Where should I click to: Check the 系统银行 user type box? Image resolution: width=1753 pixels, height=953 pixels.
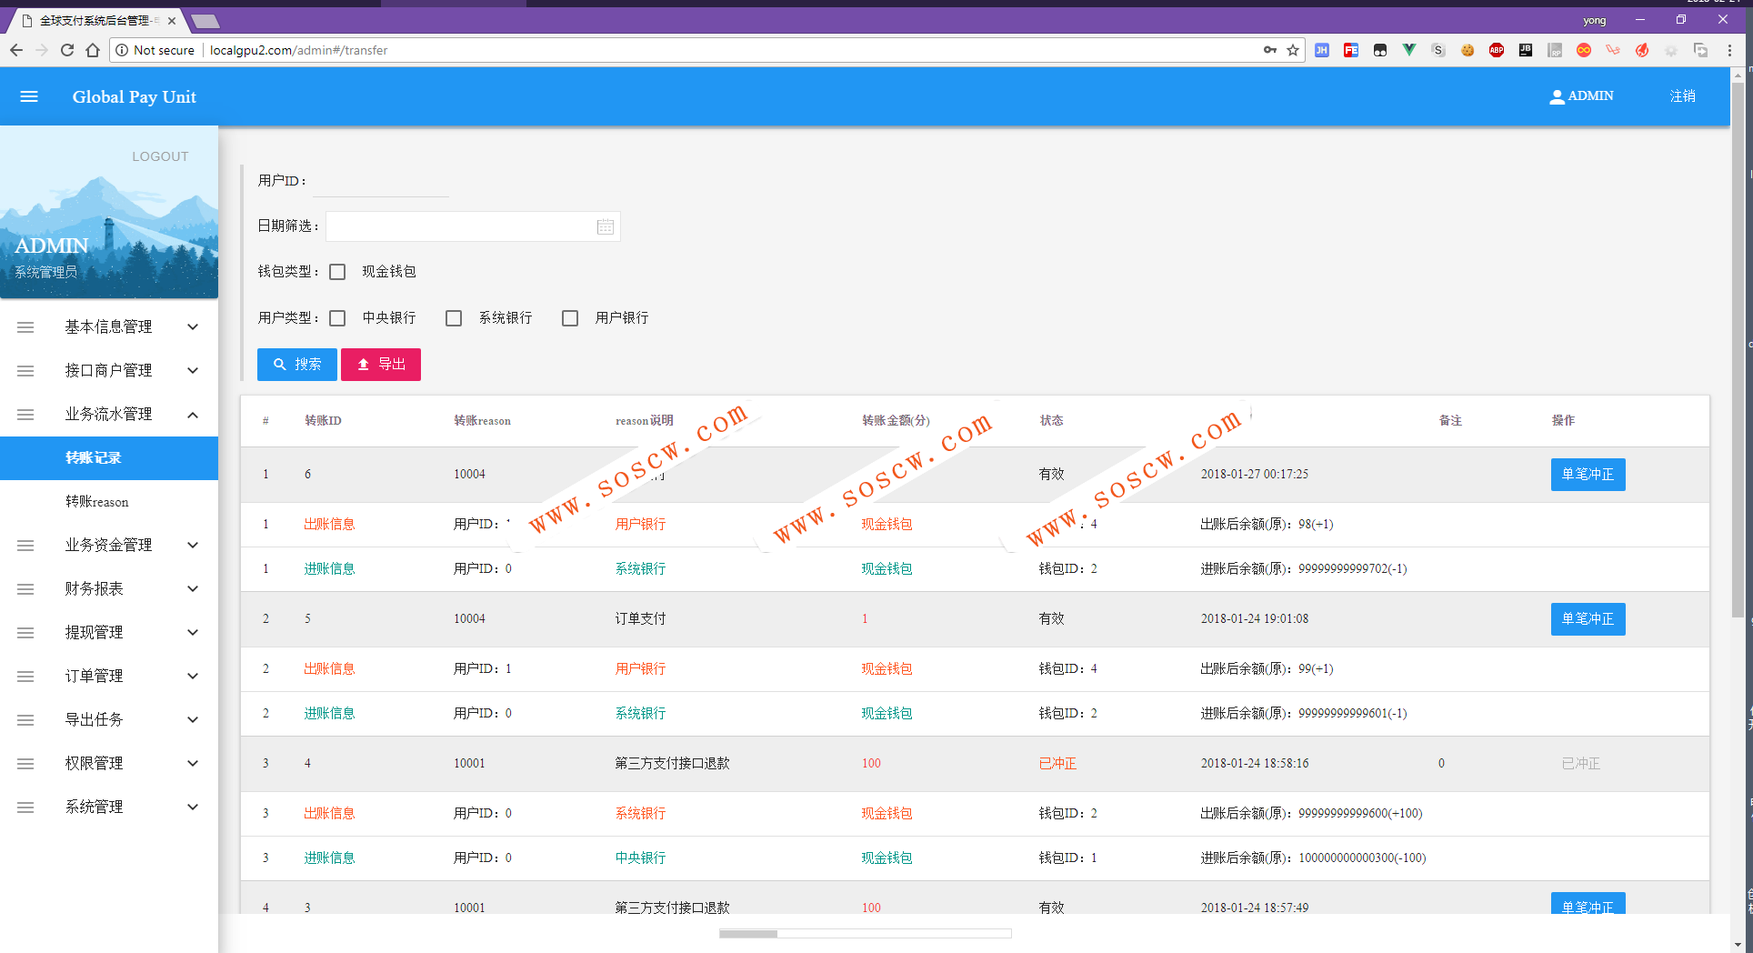[x=454, y=318]
